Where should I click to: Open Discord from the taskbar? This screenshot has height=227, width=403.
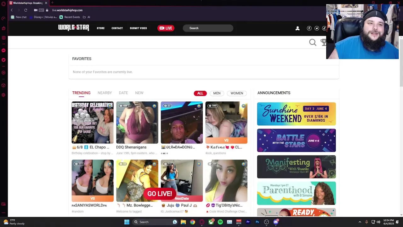tap(276, 222)
